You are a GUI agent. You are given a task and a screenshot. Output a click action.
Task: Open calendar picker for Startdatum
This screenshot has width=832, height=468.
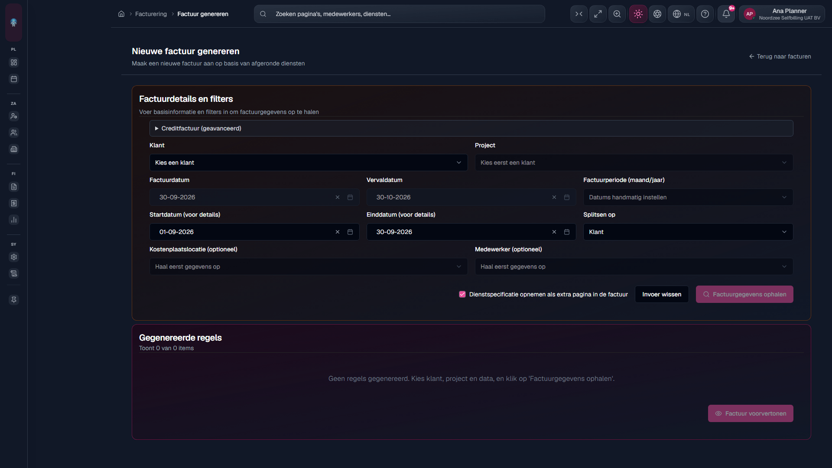350,232
